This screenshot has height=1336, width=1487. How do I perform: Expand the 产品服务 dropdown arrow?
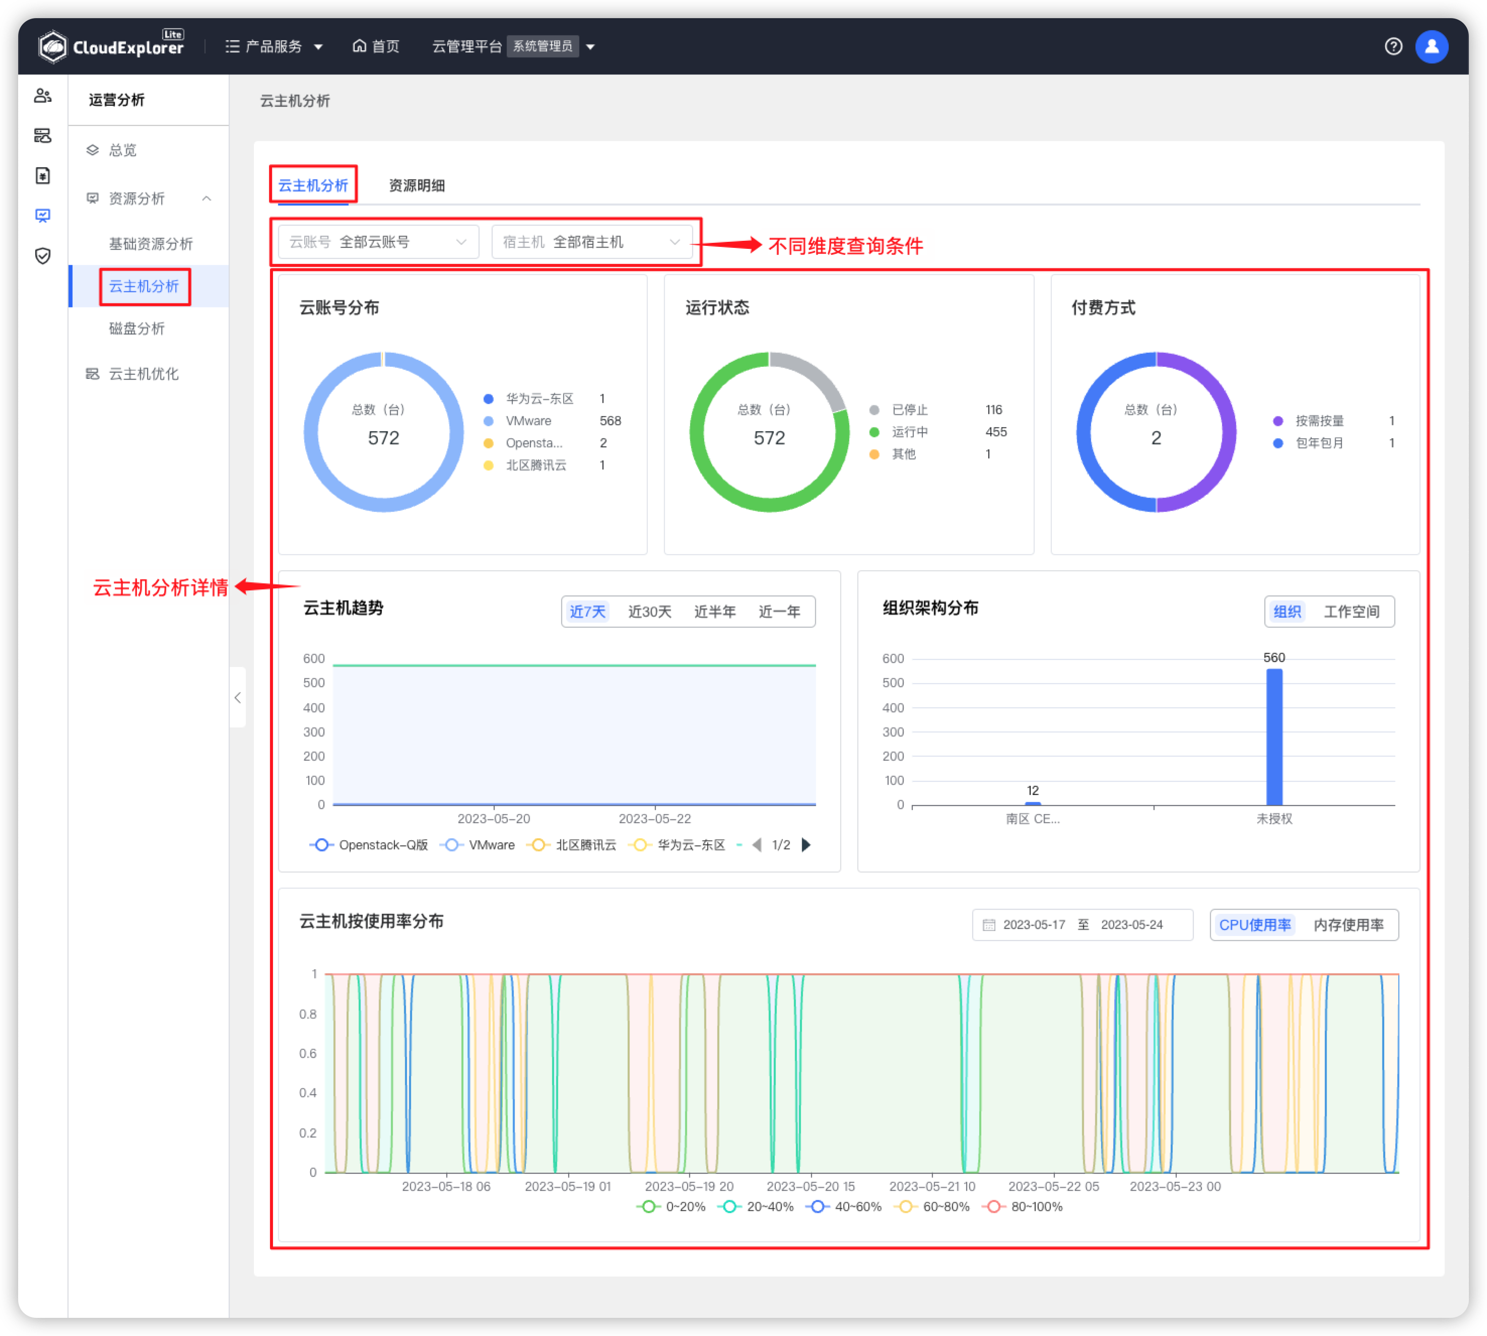[x=318, y=46]
